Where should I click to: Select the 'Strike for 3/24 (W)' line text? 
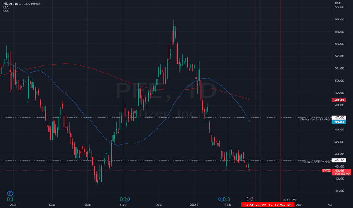point(314,120)
